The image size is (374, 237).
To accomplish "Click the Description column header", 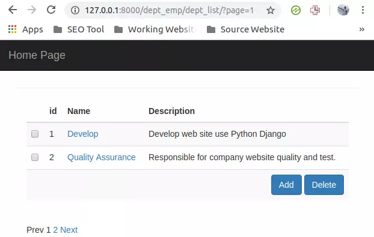I will click(x=171, y=111).
